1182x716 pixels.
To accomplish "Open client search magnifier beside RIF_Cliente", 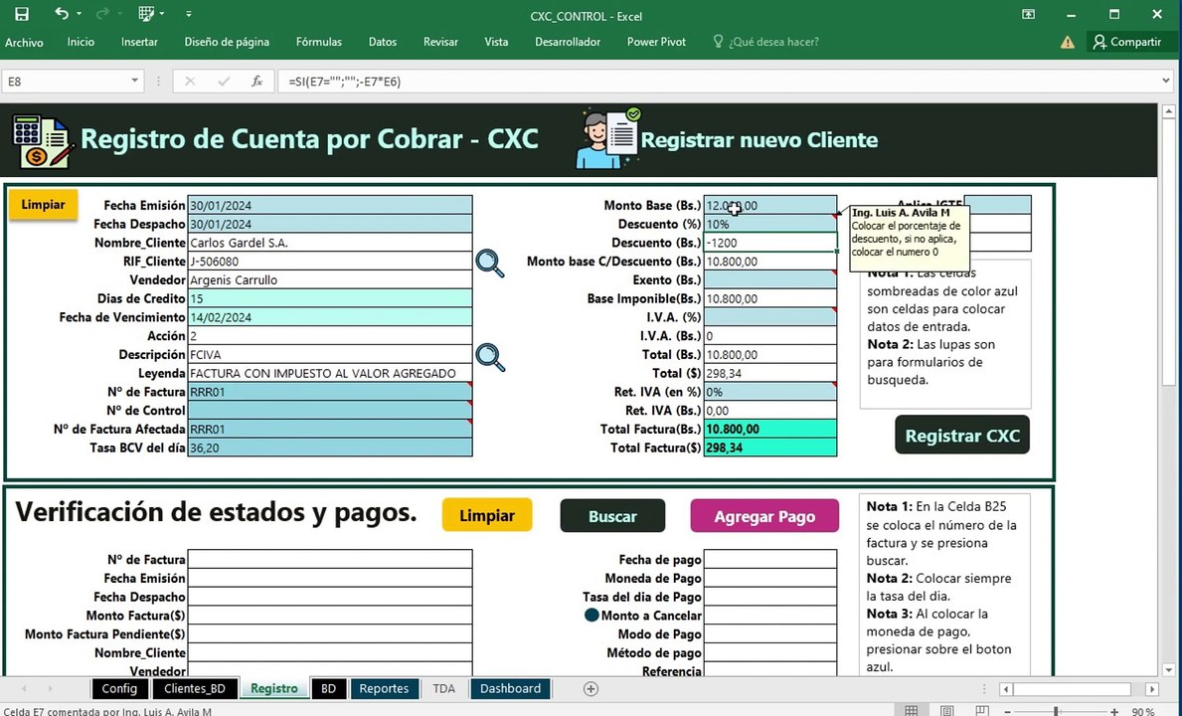I will point(490,264).
